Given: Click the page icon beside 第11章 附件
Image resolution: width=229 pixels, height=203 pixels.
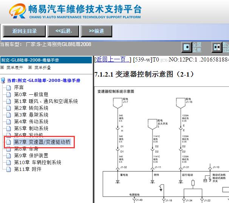Looking at the screenshot, I should pos(9,169).
